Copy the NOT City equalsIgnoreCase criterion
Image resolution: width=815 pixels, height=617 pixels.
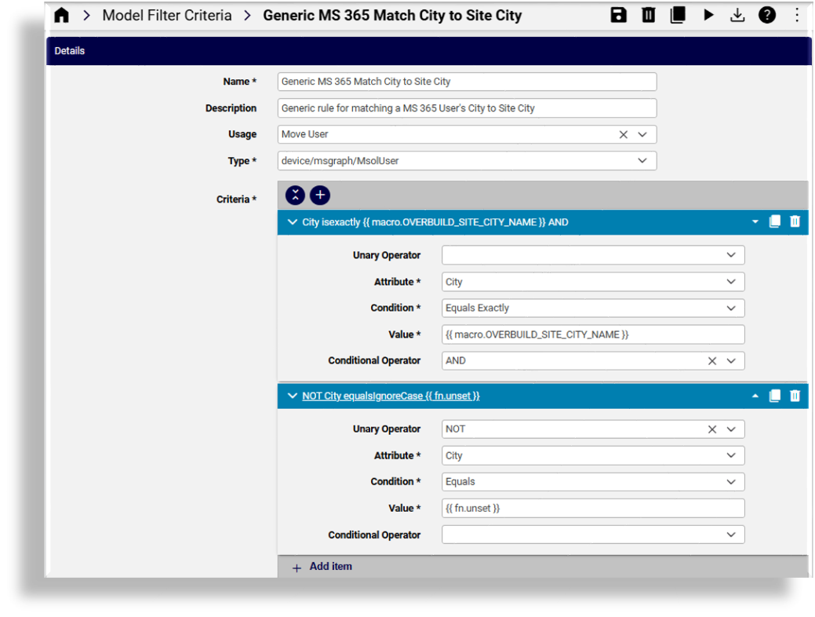click(x=774, y=396)
